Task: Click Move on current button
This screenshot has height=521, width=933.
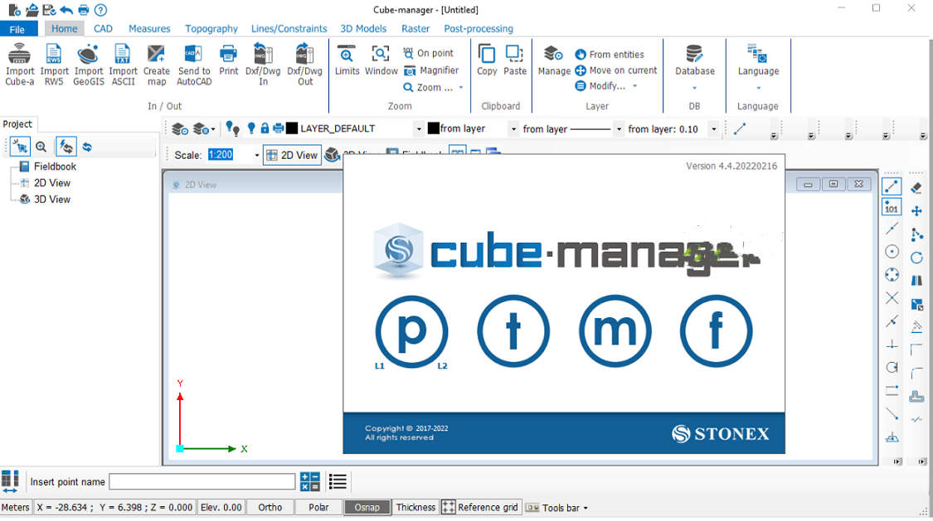Action: (616, 70)
